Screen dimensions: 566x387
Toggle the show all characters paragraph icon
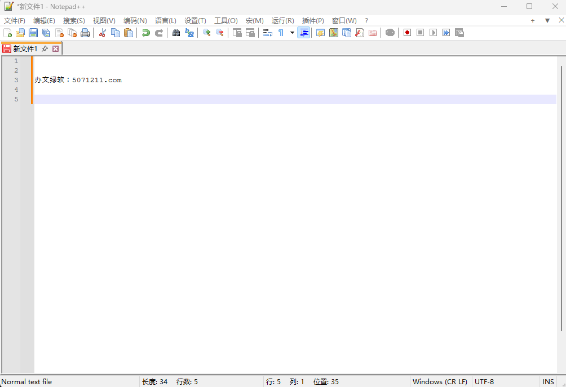click(280, 33)
